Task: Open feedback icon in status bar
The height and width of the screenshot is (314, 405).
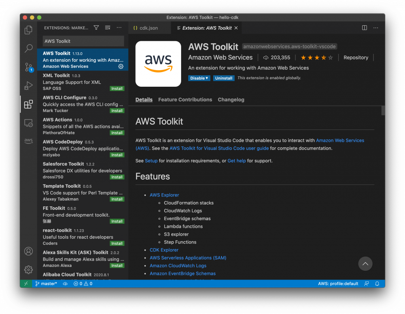Action: click(x=366, y=284)
